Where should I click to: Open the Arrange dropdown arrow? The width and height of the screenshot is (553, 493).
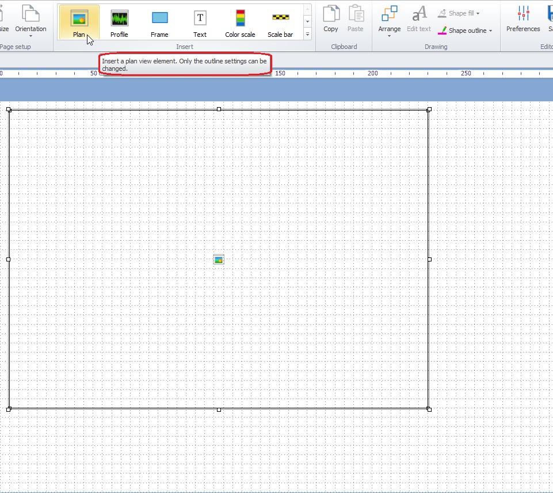coord(389,36)
